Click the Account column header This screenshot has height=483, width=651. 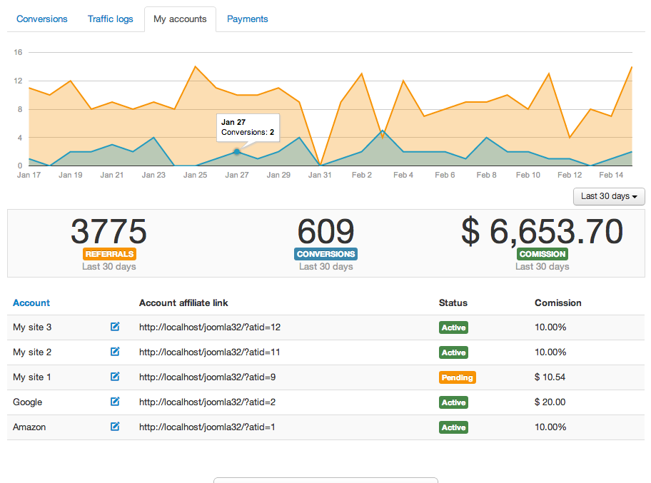click(x=31, y=302)
